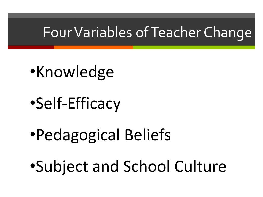
Task: Select the bullet dot before Pedagogical Beliefs
Action: coord(33,134)
